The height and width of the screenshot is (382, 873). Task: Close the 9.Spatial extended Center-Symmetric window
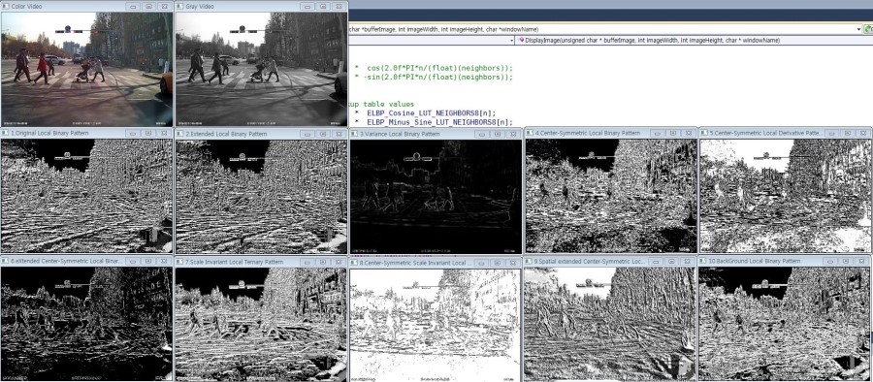point(689,261)
